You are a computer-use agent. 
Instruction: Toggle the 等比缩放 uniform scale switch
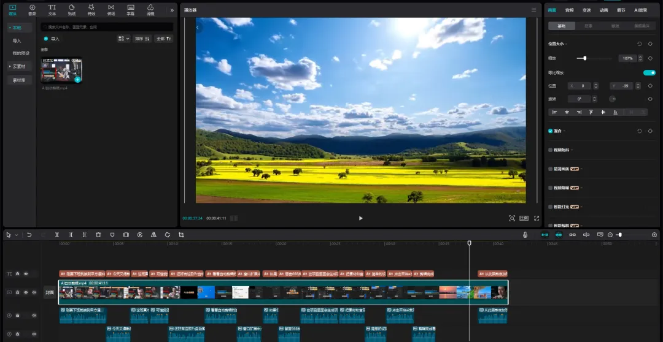(x=649, y=72)
